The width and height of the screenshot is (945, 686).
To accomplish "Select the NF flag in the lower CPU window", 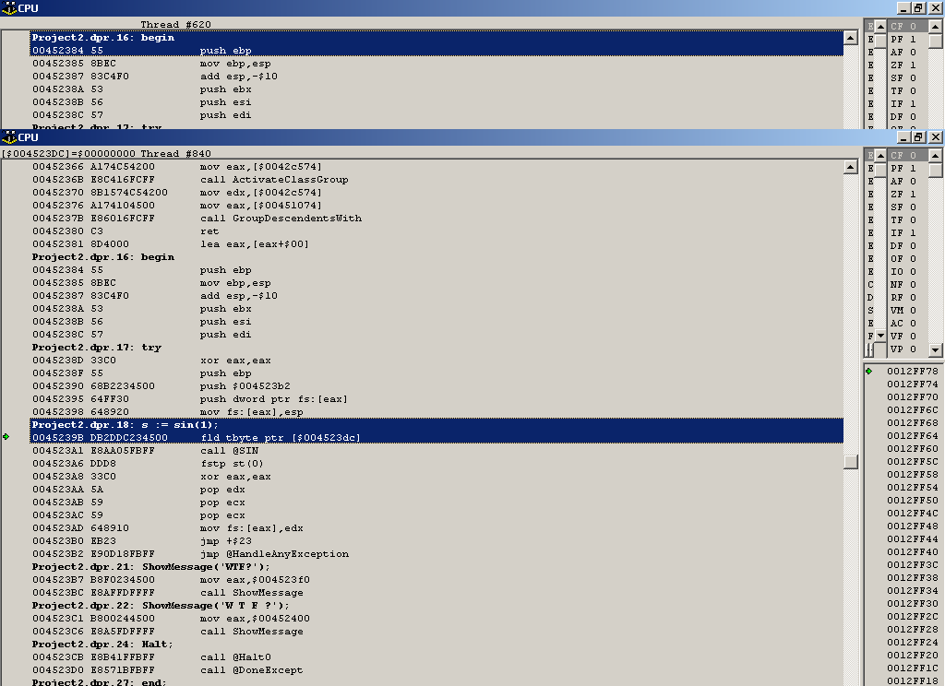I will pos(903,285).
